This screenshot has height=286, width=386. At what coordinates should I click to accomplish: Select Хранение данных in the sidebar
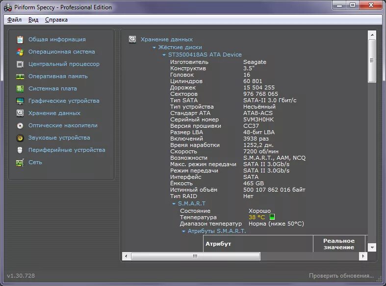coord(54,113)
